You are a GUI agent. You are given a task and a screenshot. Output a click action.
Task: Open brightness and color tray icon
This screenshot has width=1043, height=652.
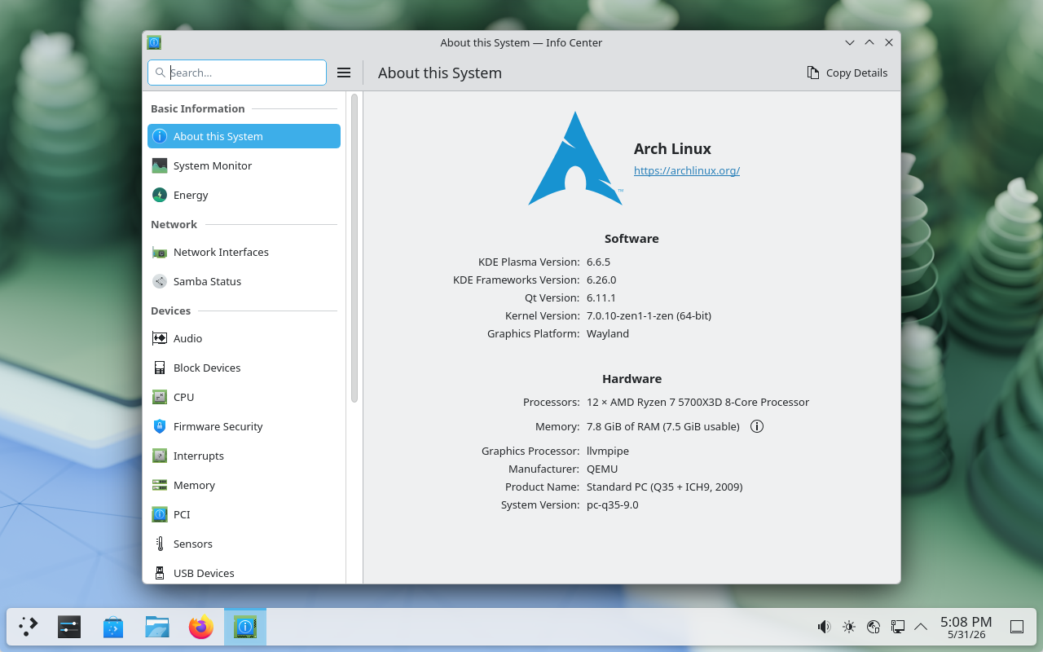849,627
